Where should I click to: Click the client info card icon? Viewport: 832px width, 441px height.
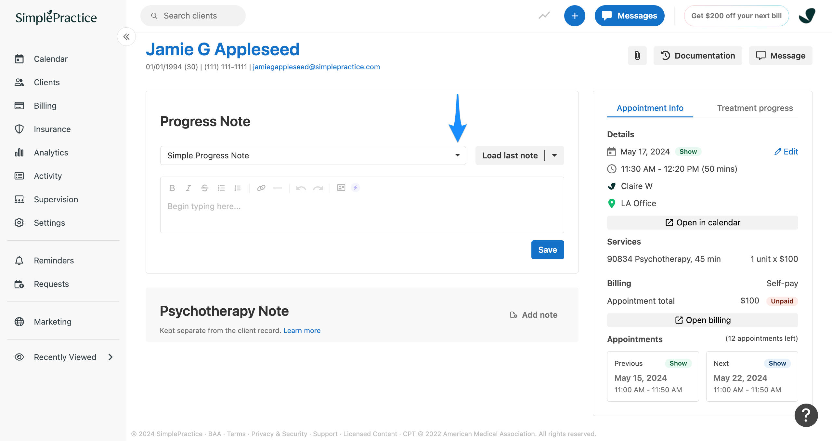pos(341,187)
